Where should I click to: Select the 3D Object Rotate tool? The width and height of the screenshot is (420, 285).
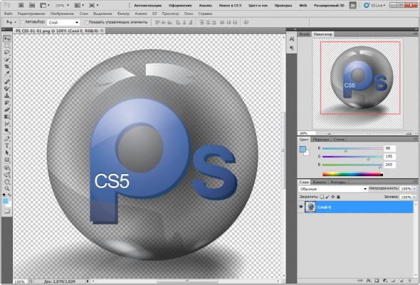point(7,168)
